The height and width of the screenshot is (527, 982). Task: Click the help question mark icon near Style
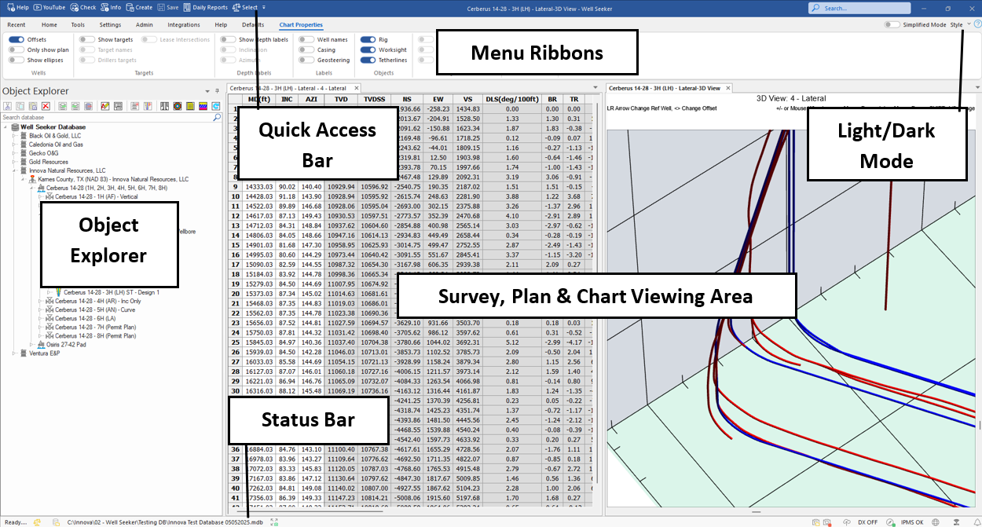coord(977,24)
